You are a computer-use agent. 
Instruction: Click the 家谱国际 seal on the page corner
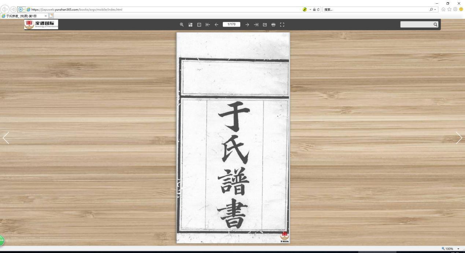[284, 236]
